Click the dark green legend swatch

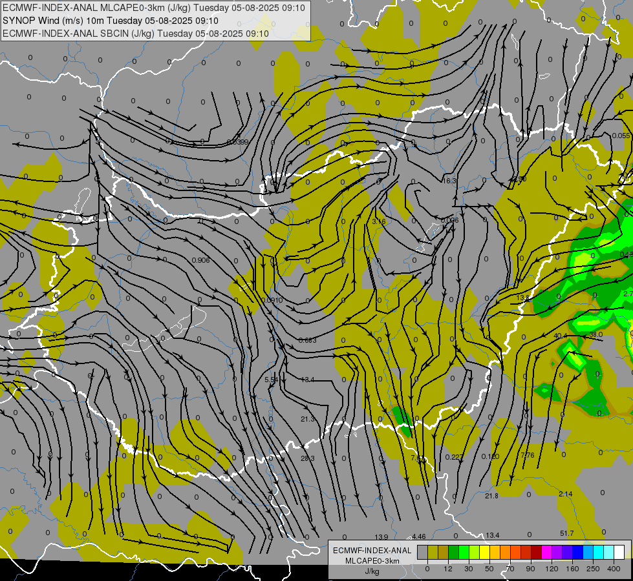(454, 552)
